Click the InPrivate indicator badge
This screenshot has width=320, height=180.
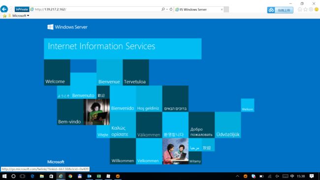22,9
